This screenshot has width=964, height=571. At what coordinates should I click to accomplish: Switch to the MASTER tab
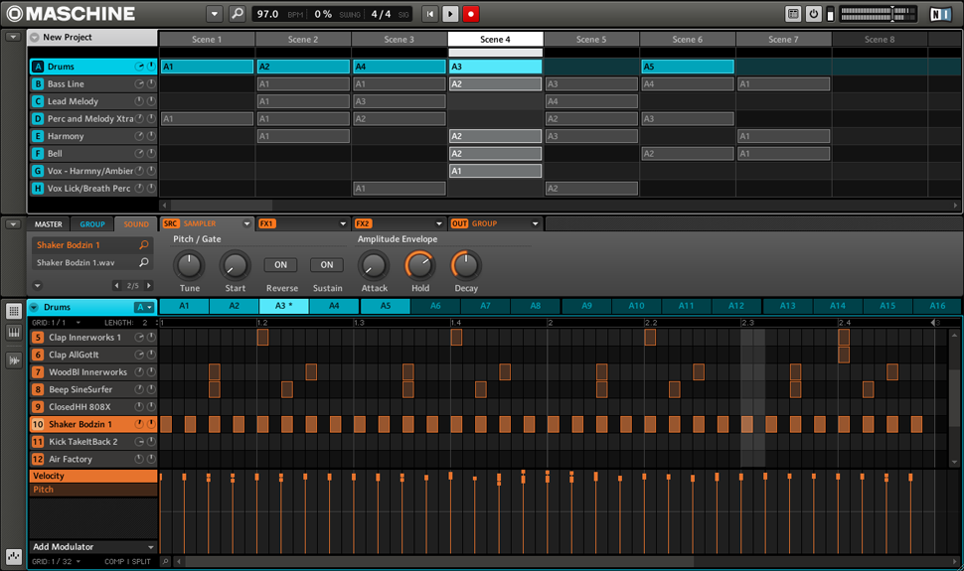48,224
